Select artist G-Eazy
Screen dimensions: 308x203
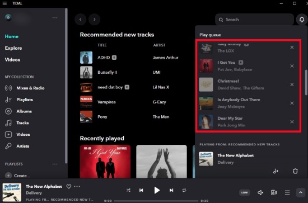[x=159, y=102]
